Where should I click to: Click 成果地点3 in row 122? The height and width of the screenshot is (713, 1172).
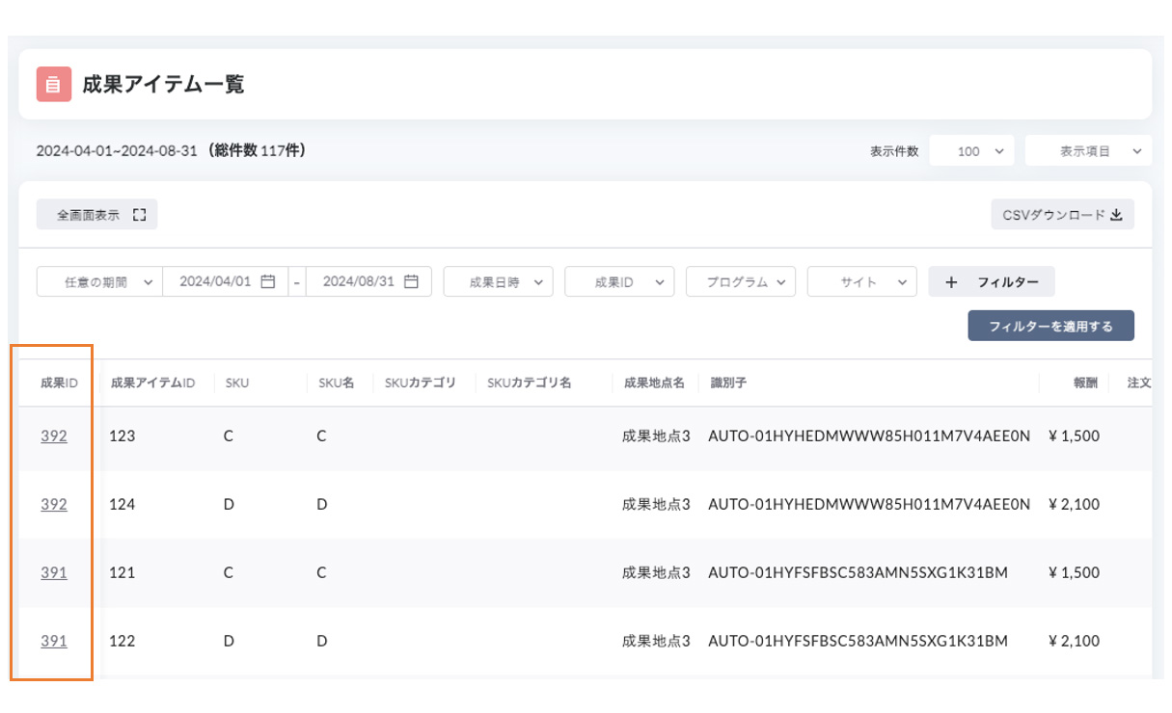(656, 641)
